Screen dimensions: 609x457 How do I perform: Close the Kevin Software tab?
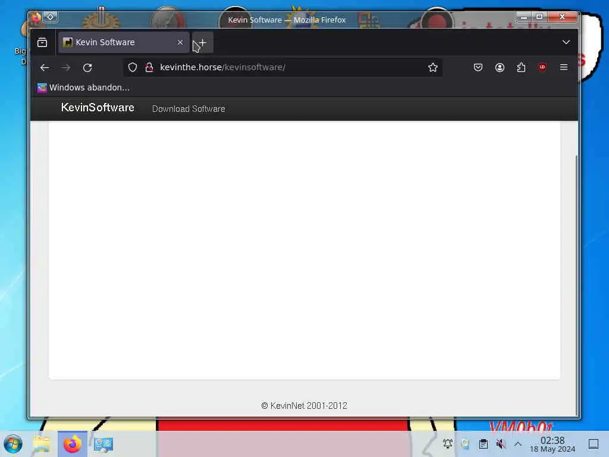point(180,42)
